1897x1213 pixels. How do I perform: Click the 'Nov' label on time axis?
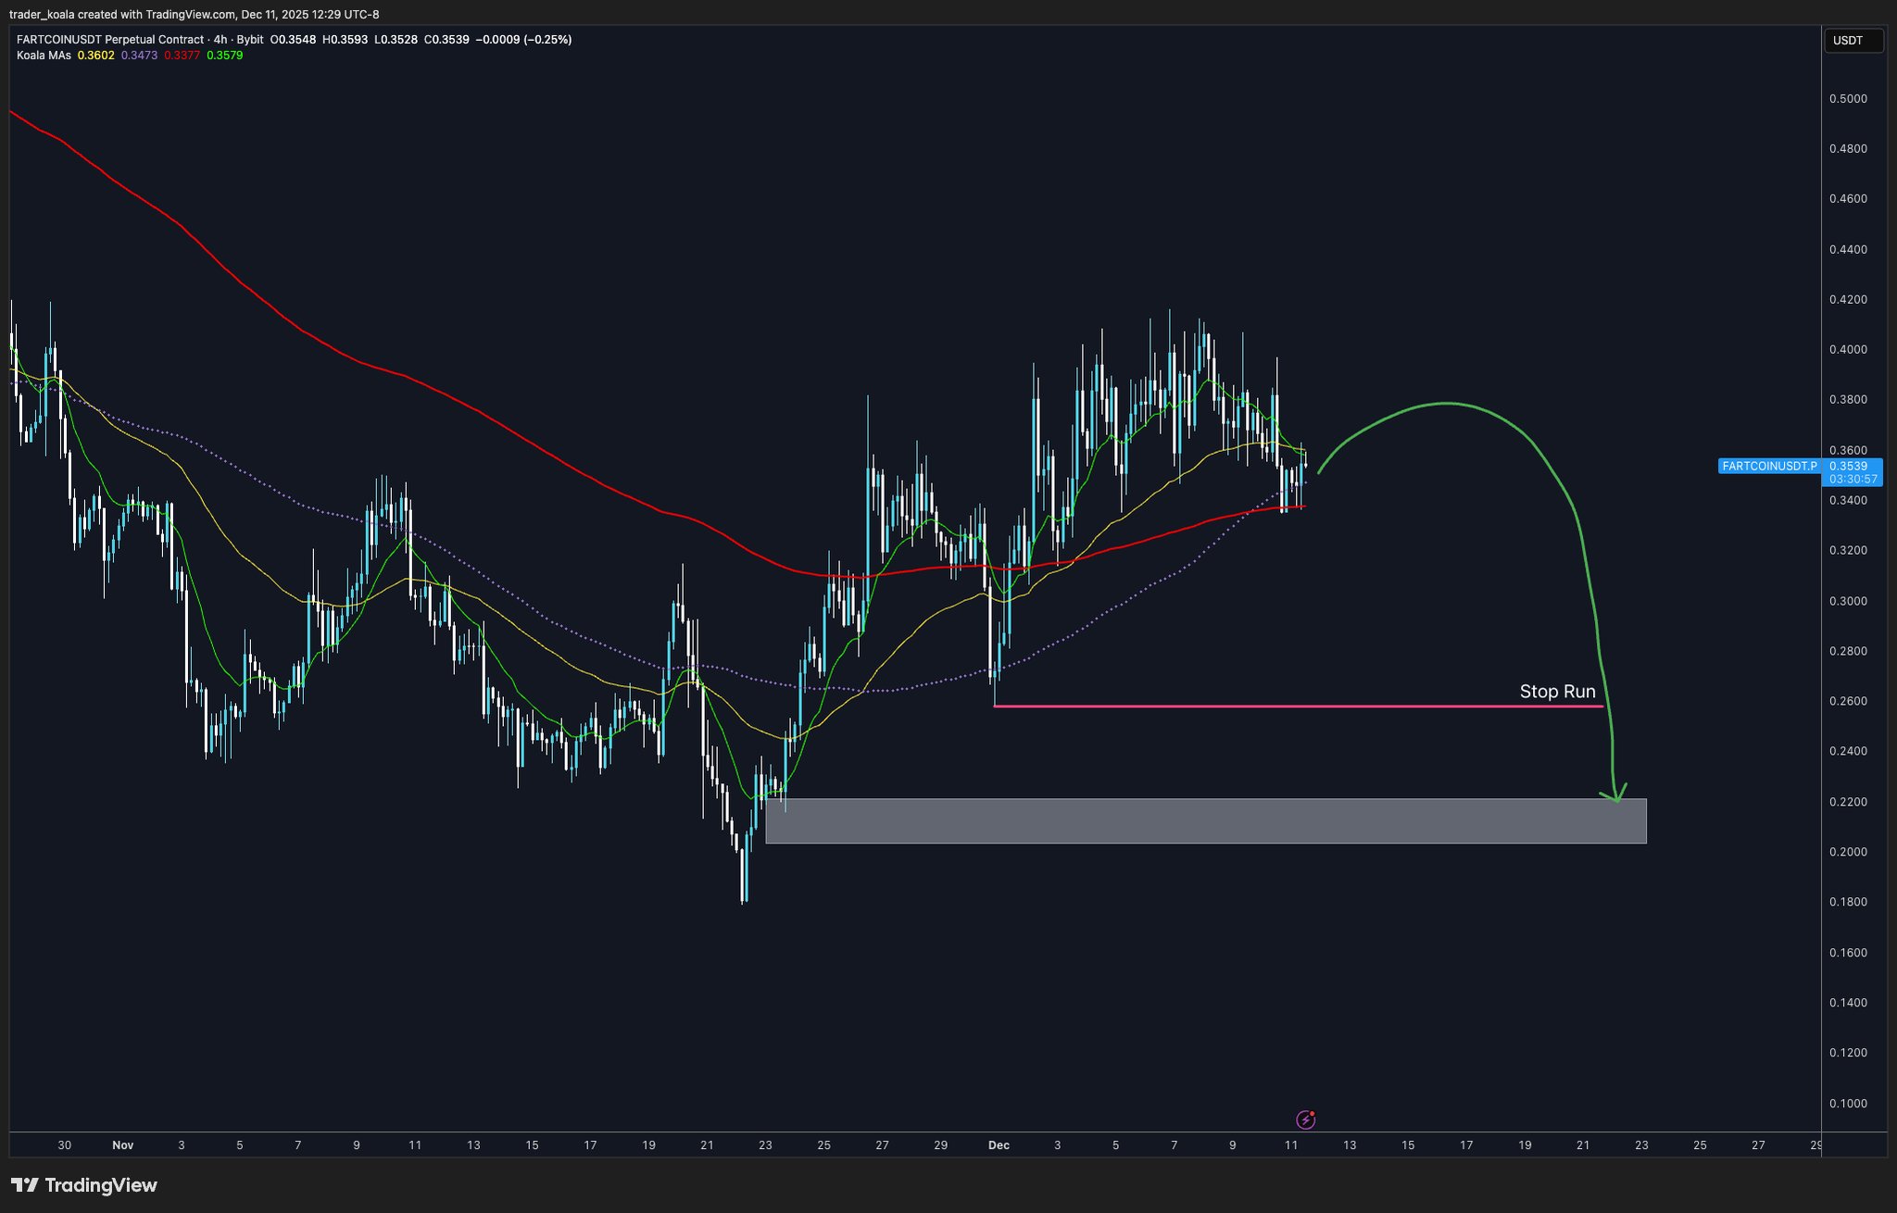(x=122, y=1145)
